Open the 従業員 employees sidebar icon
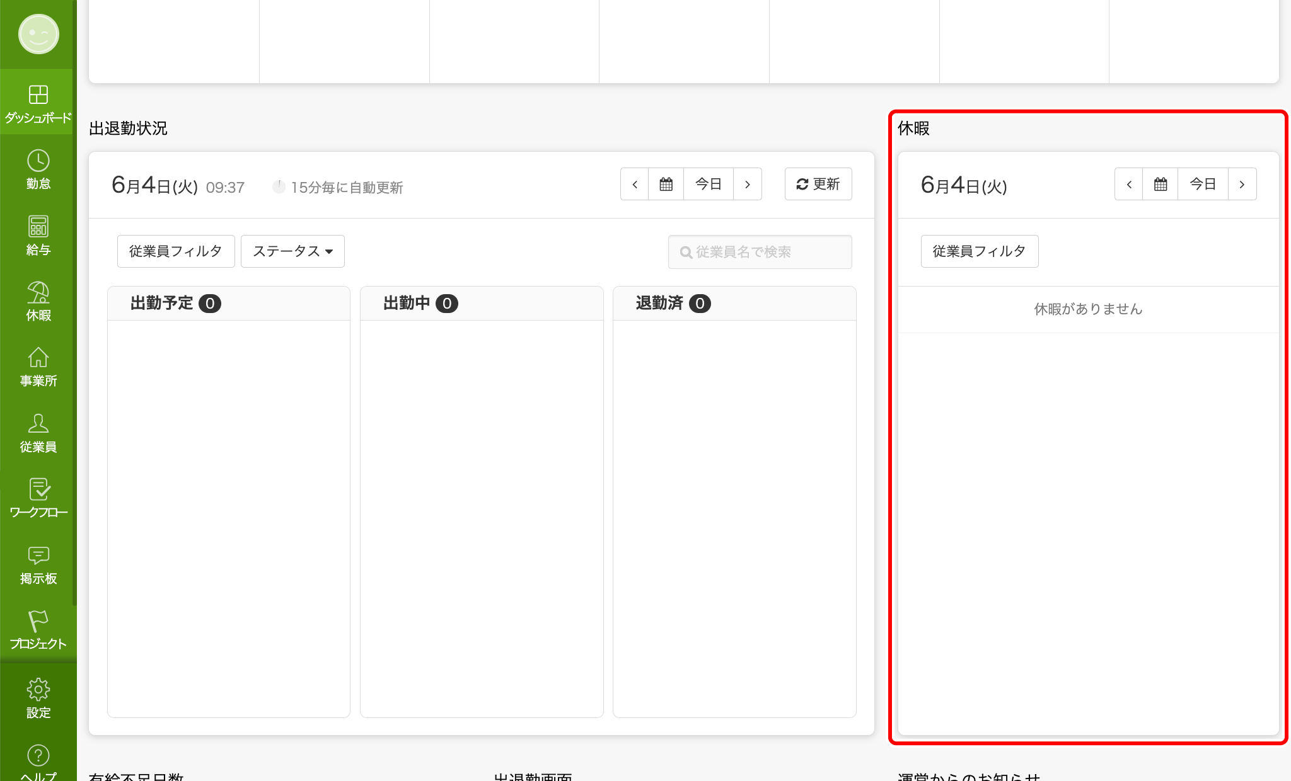This screenshot has width=1291, height=781. [x=38, y=433]
